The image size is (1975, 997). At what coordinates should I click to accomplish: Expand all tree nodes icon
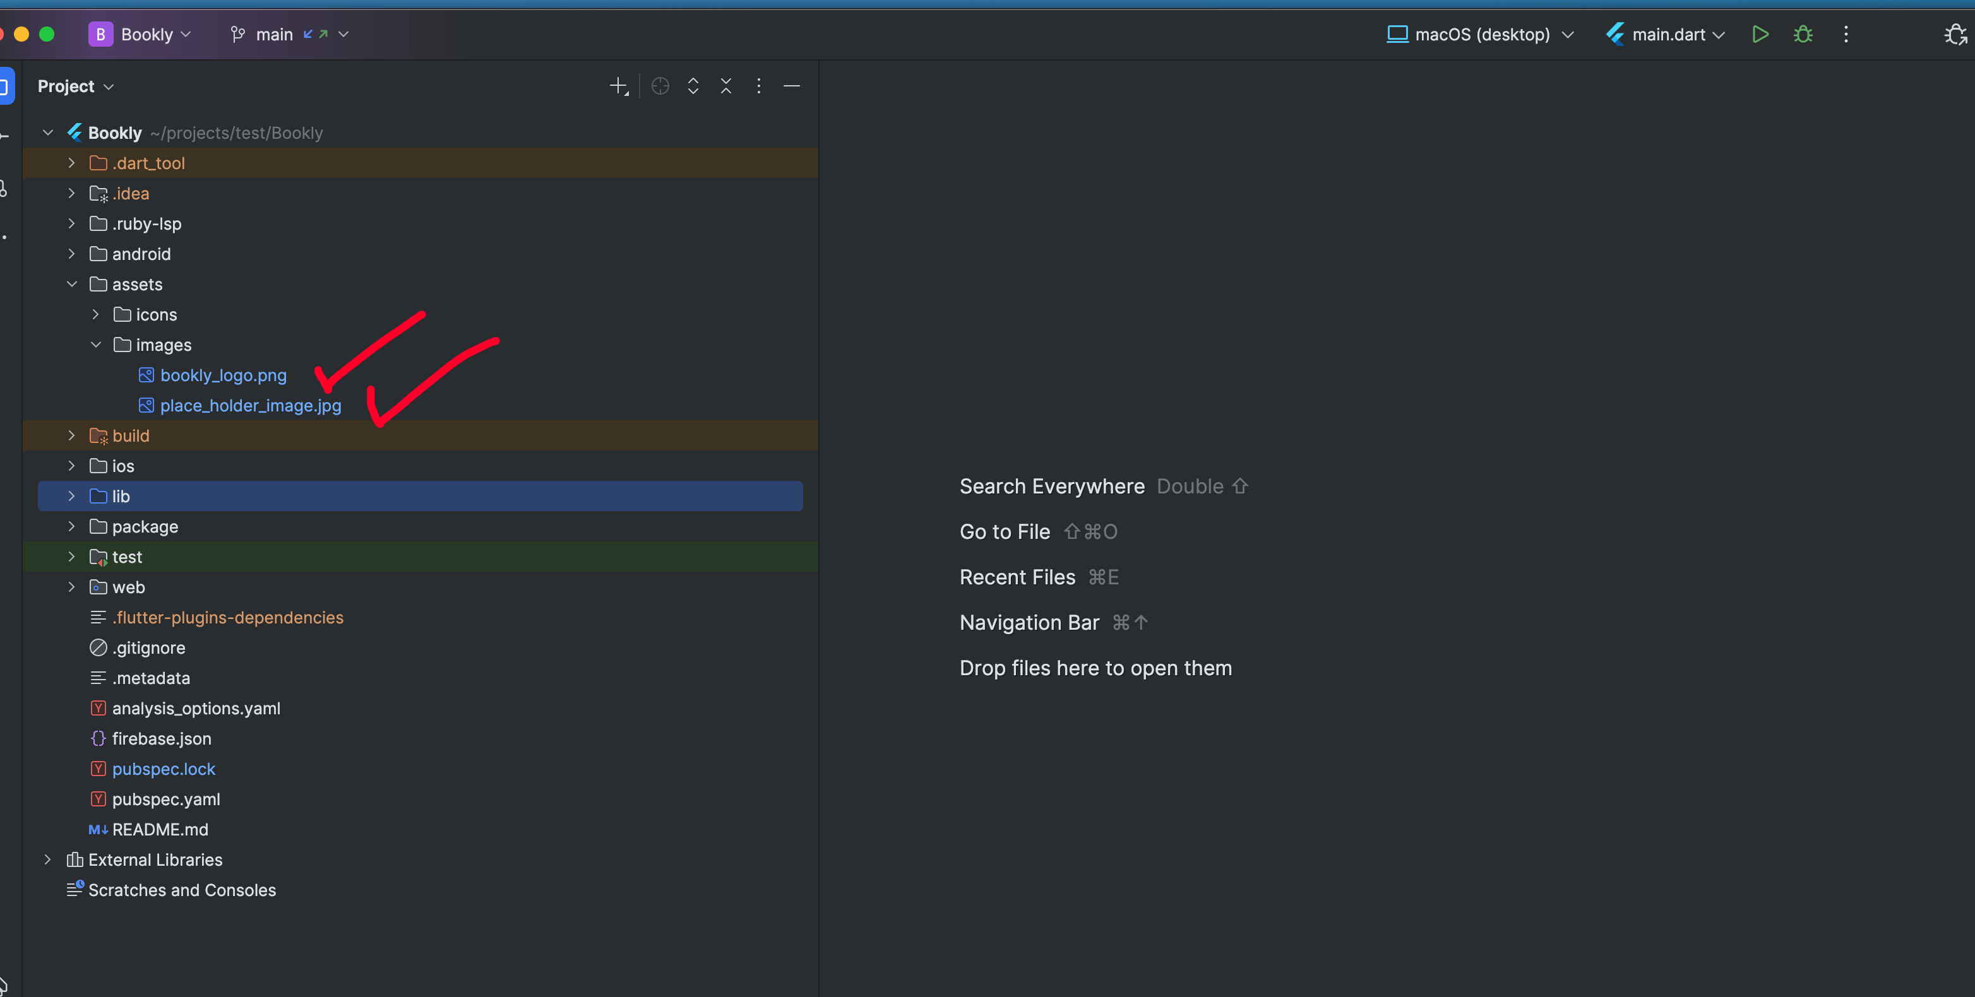coord(693,86)
